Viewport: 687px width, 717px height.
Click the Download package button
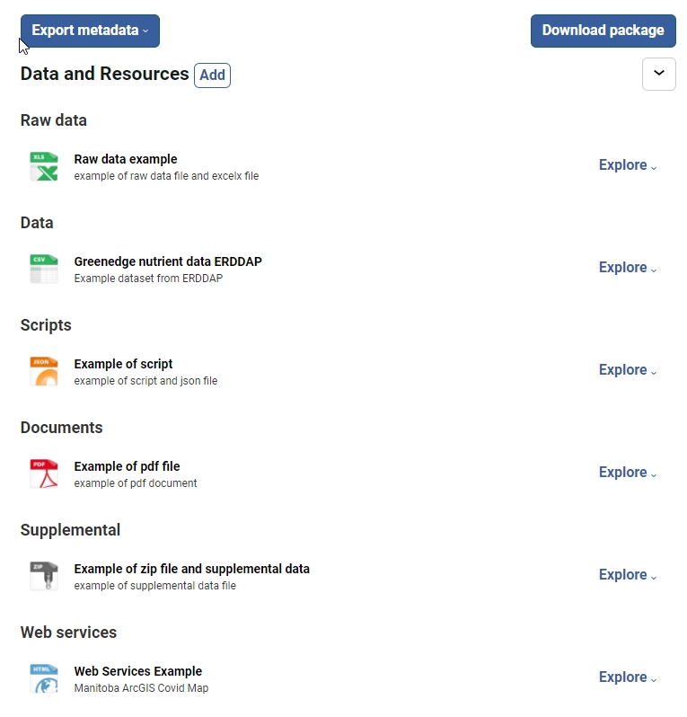pyautogui.click(x=603, y=31)
